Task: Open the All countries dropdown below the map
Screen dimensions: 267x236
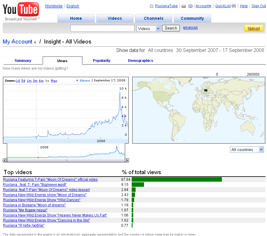Action: click(x=247, y=150)
